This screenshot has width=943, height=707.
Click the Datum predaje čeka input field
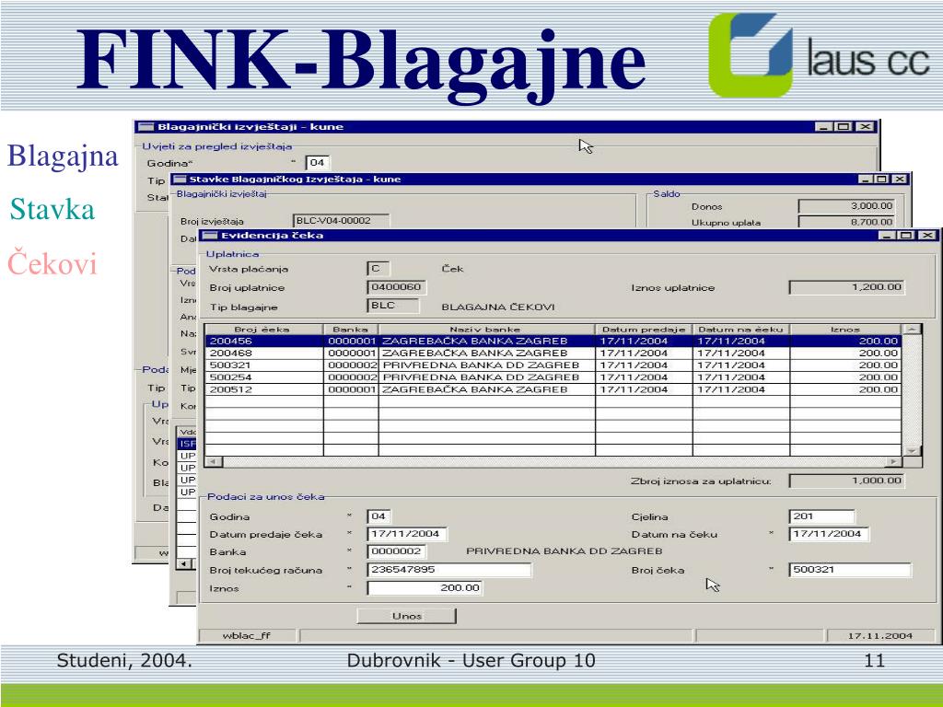click(406, 534)
